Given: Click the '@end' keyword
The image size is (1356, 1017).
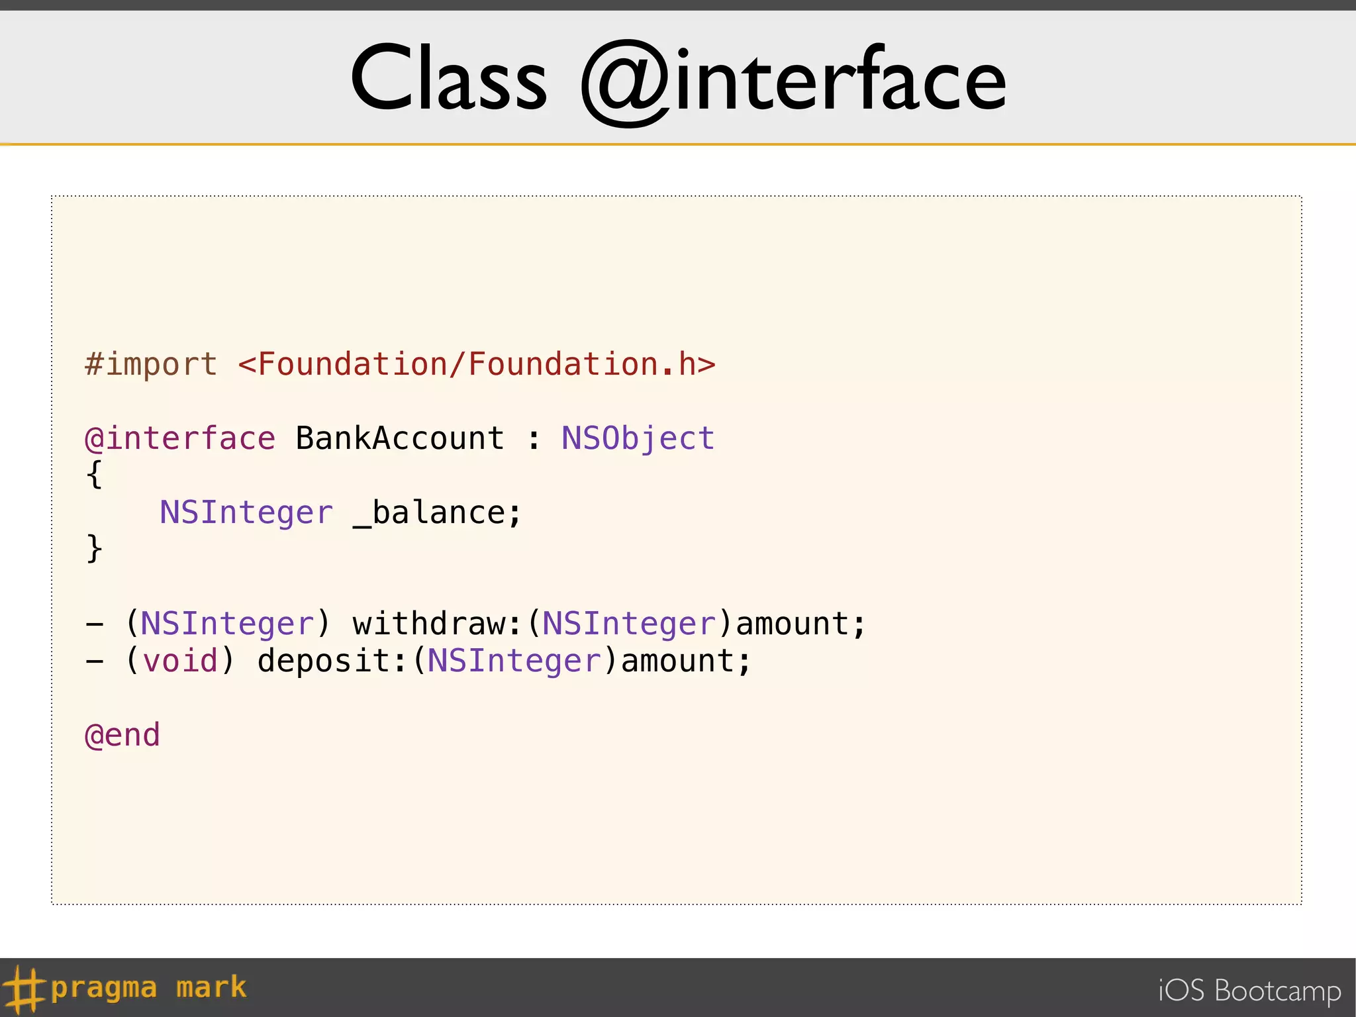Looking at the screenshot, I should [x=122, y=736].
